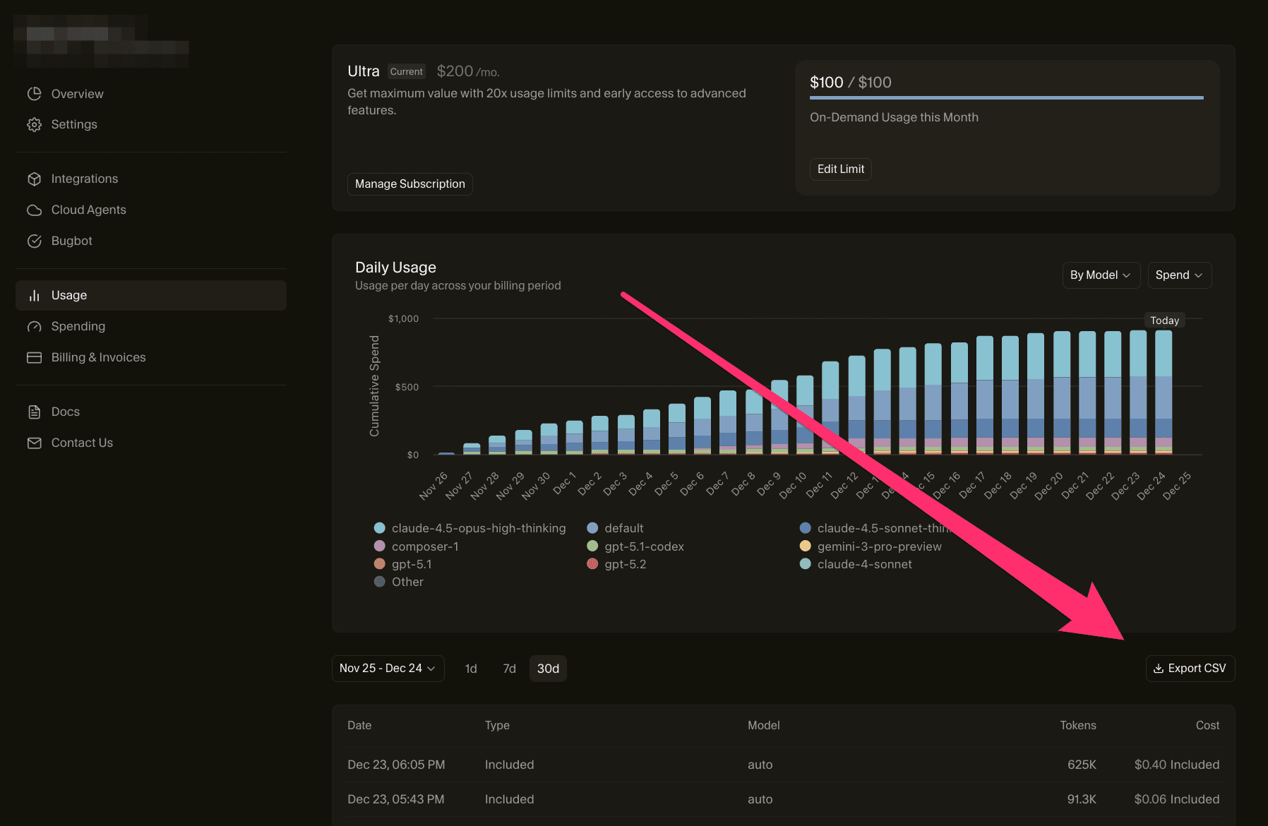Viewport: 1268px width, 826px height.
Task: Click the Contact Us envelope icon
Action: click(x=34, y=443)
